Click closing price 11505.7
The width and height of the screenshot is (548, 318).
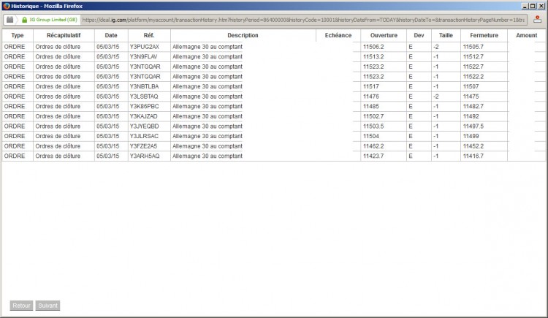(473, 47)
